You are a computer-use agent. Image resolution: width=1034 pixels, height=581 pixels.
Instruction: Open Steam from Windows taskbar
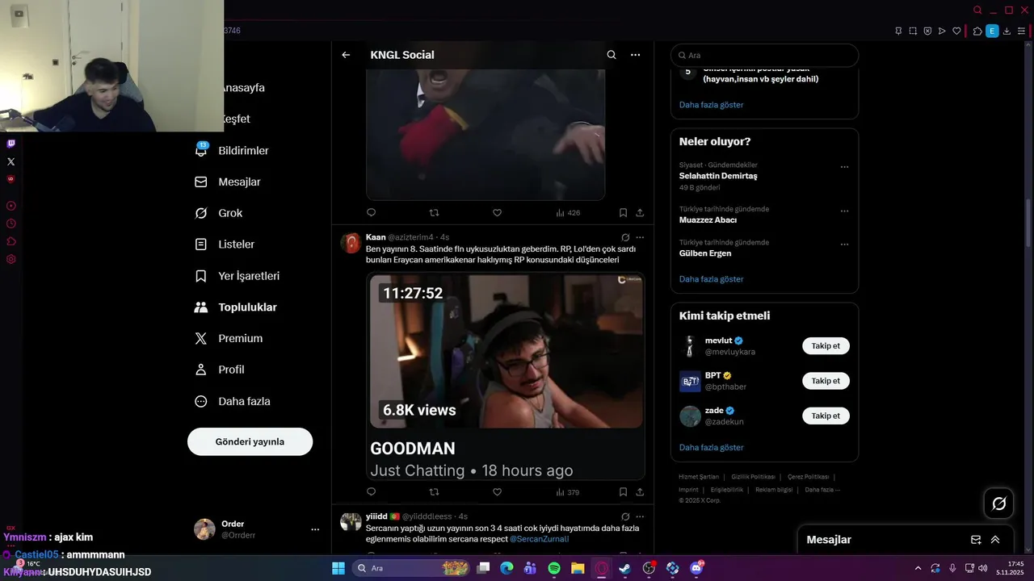(624, 568)
